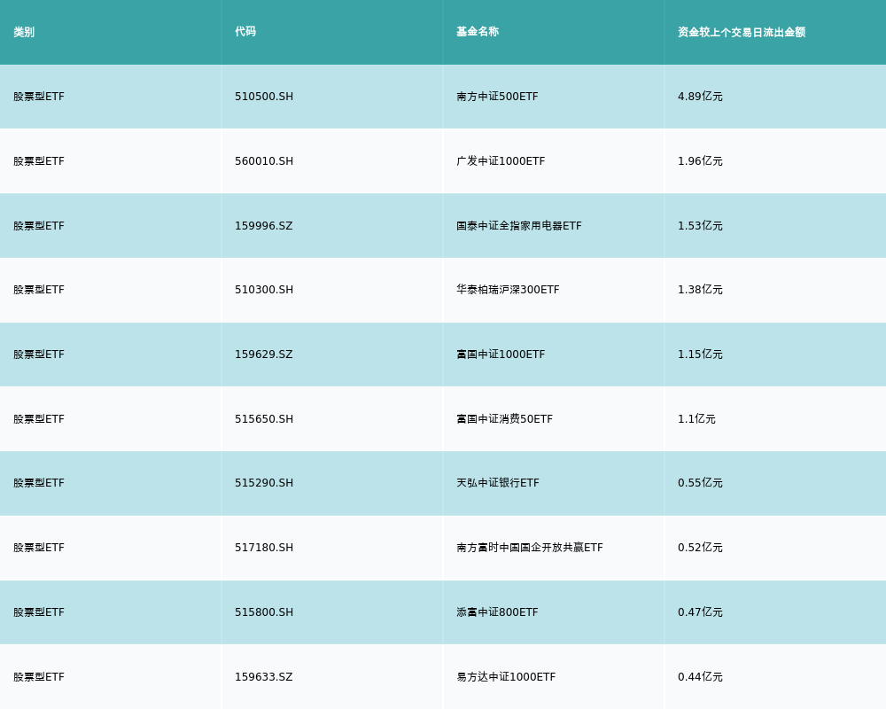The height and width of the screenshot is (709, 886).
Task: Click the 南方富时中国国企开放共赢ETF name
Action: (530, 548)
